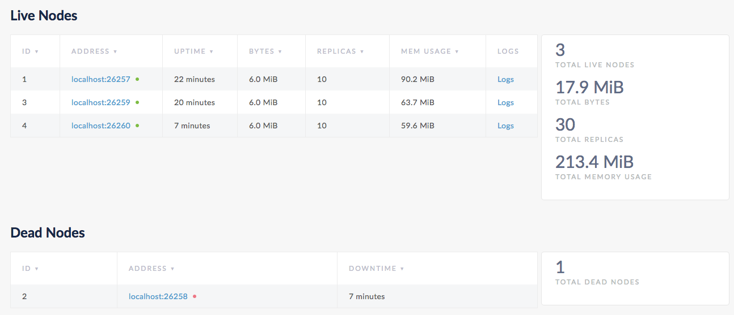Click green status dot beside localhost:26259

click(x=137, y=102)
